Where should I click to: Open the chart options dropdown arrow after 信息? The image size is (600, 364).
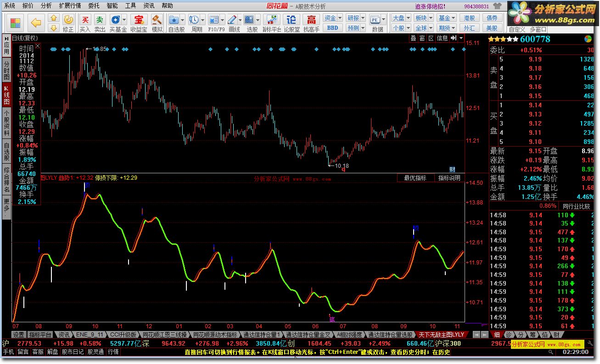tap(461, 38)
